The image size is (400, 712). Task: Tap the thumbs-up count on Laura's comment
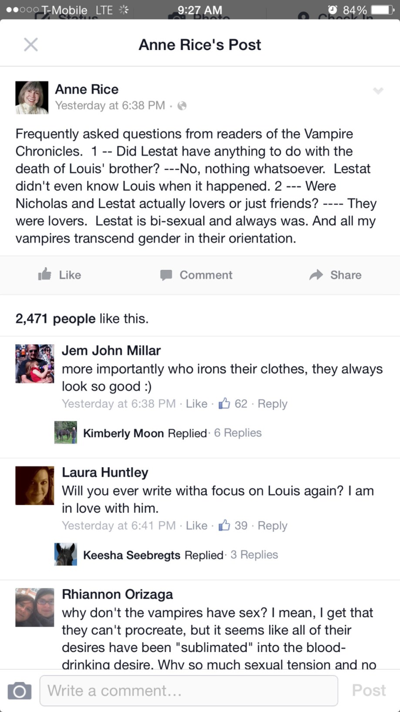click(x=233, y=526)
